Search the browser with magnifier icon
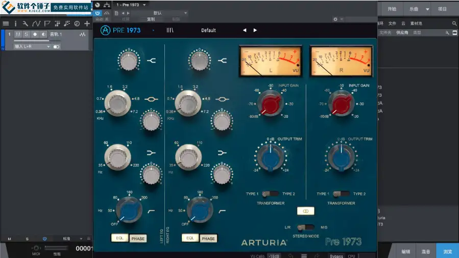Viewport: 459px width, 258px height. point(454,23)
